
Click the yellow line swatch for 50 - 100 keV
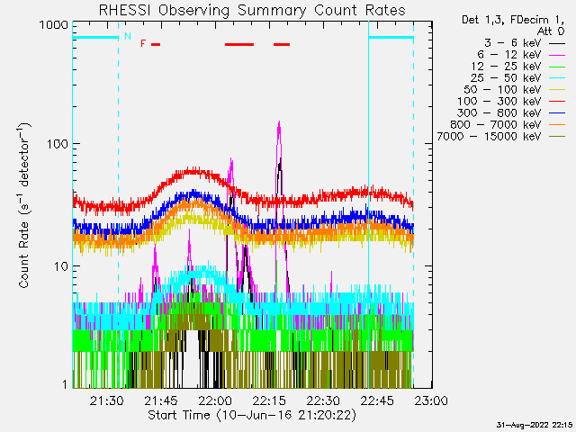coord(557,90)
